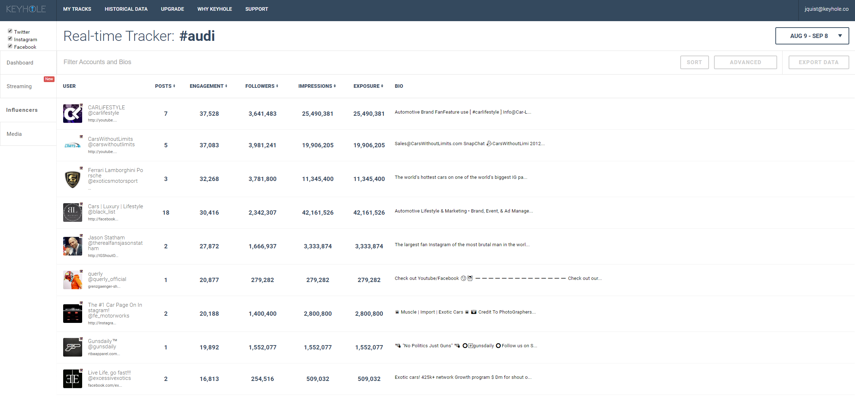Sort by Impressions column
This screenshot has height=396, width=855.
317,86
